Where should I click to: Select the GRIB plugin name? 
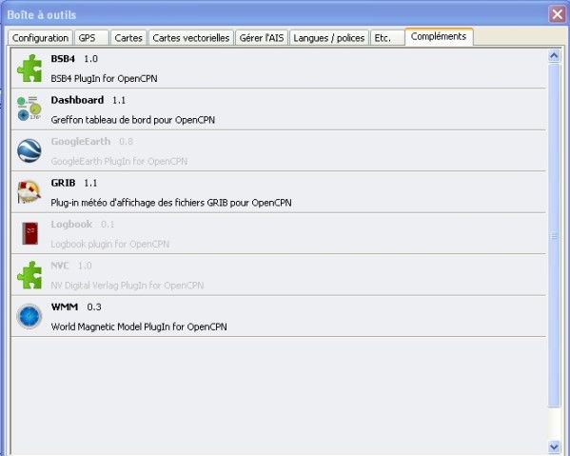tap(63, 183)
